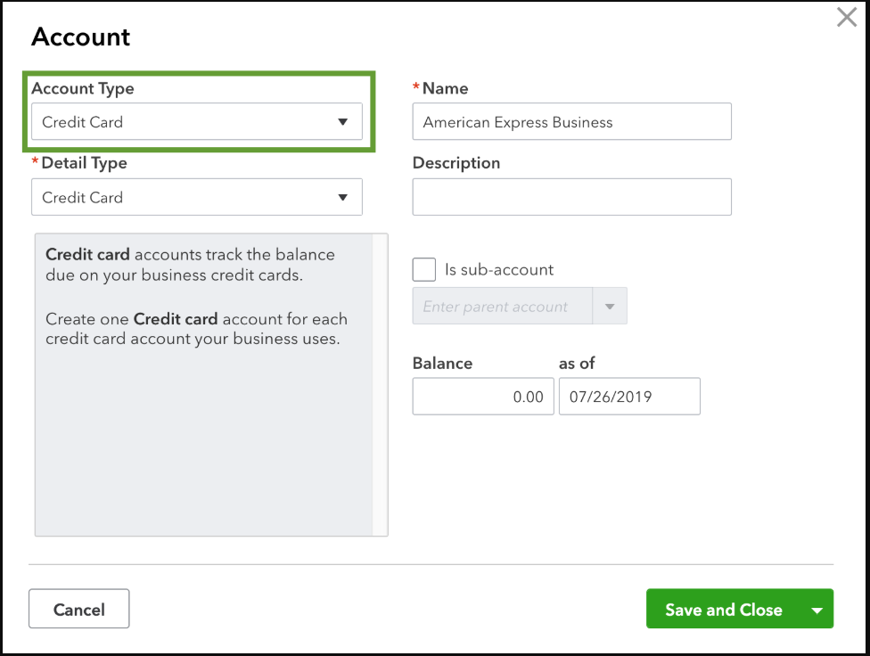Focus the empty Description input field
870x656 pixels.
(571, 197)
